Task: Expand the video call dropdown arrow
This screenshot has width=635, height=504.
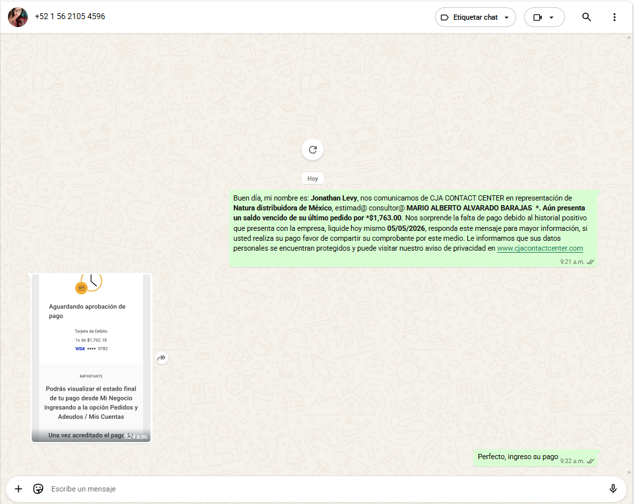Action: 551,17
